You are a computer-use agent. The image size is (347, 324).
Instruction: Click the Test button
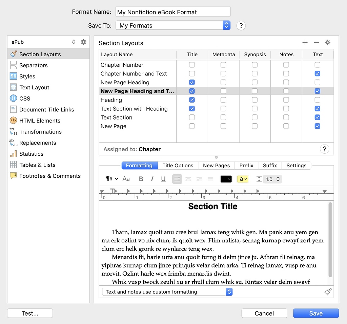coord(29,313)
